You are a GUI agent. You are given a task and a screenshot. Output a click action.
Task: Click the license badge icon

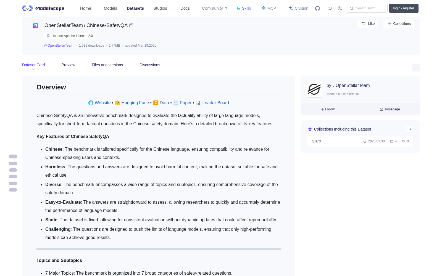point(48,36)
